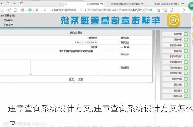This screenshot has height=127, width=193.
Task: Click the undo-close curved arrow icon
Action: 9,10
